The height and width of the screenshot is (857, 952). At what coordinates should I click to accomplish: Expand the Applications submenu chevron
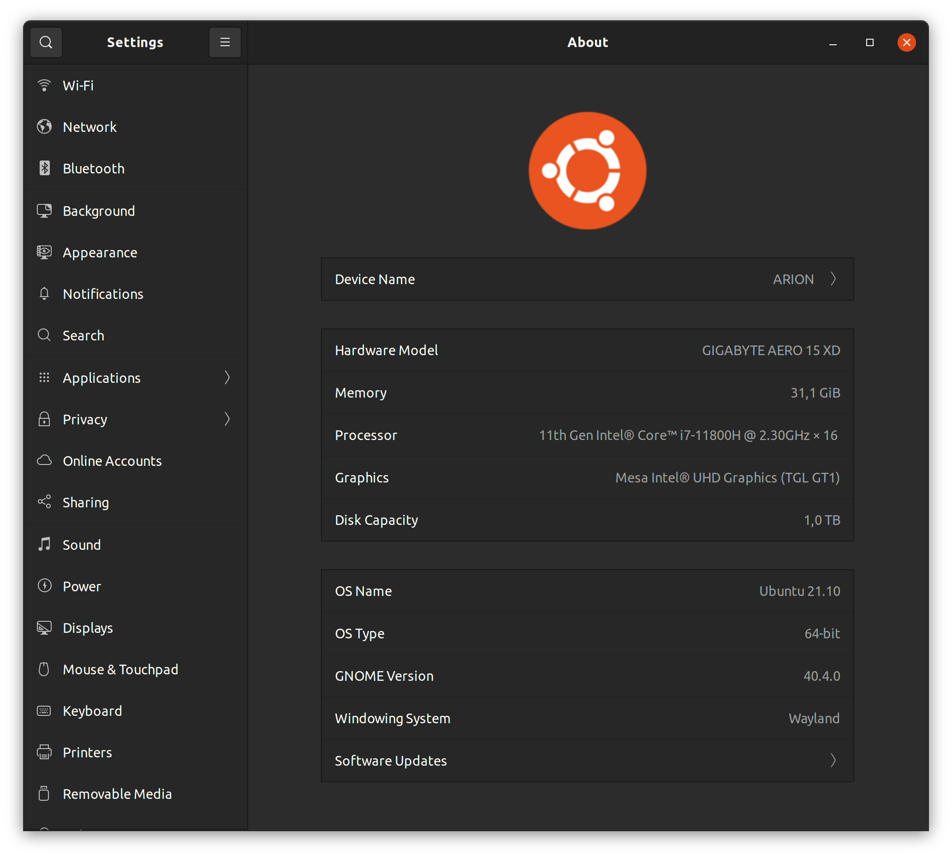[x=227, y=377]
